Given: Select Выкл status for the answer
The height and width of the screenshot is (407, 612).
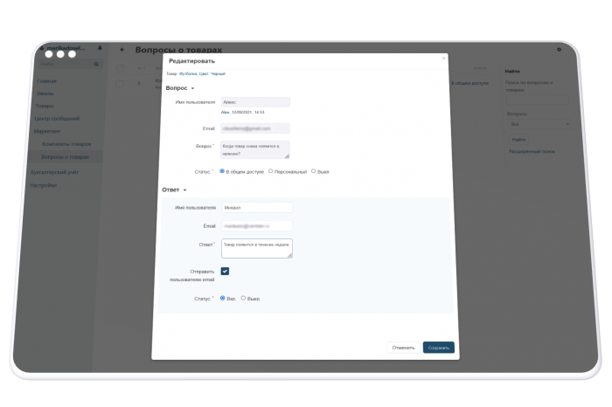Looking at the screenshot, I should [243, 298].
